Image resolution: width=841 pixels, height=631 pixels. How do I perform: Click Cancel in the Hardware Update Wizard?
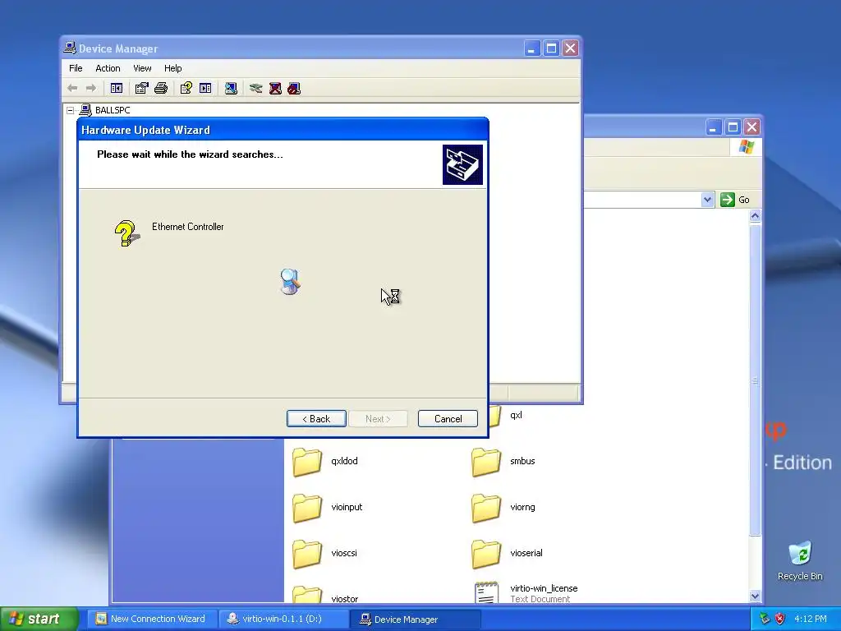pos(448,418)
